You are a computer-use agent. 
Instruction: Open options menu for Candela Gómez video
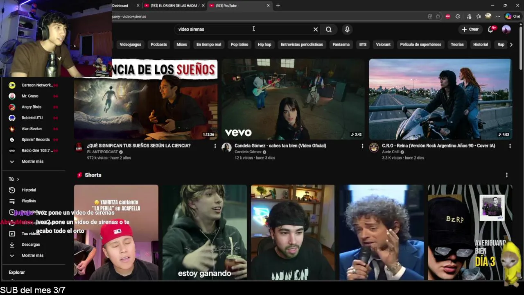(x=362, y=146)
